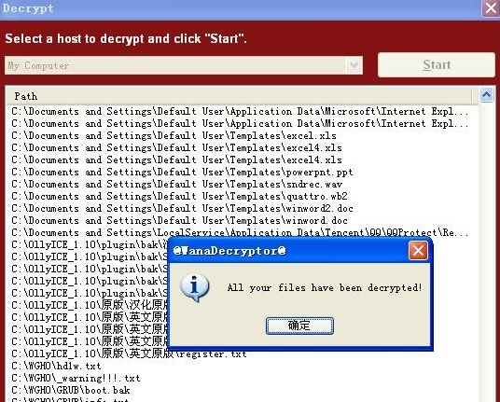
Task: Click the dropdown arrow beside My Computer
Action: coord(354,65)
